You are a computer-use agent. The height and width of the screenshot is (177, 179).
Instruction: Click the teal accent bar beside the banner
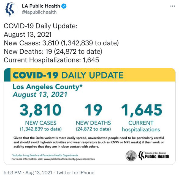coord(7,75)
